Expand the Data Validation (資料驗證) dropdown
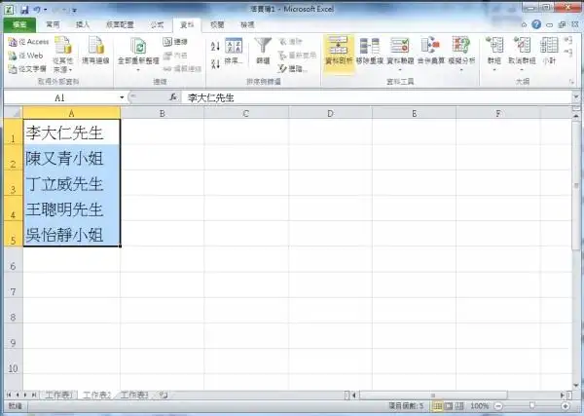The height and width of the screenshot is (416, 584). 398,69
